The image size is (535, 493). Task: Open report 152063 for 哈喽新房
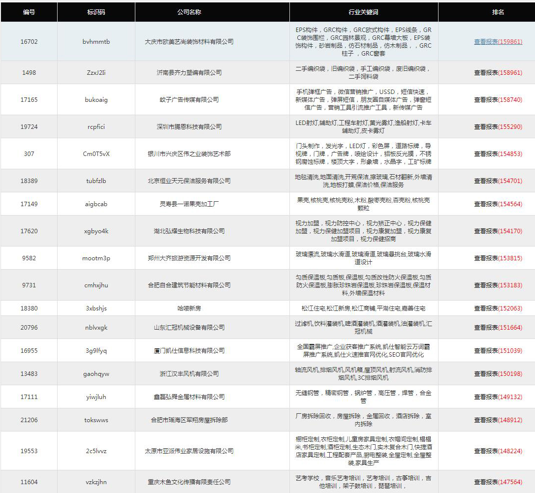[498, 308]
